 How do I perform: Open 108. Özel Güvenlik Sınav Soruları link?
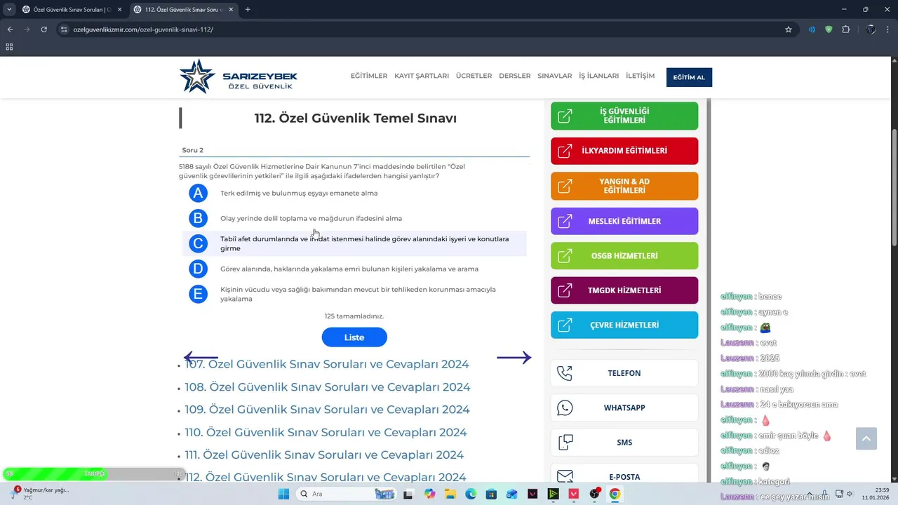tap(328, 387)
